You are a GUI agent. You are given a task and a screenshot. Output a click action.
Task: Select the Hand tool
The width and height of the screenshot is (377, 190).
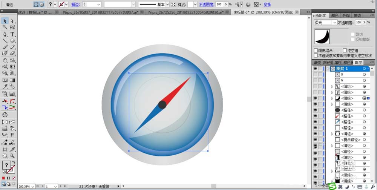(5, 156)
